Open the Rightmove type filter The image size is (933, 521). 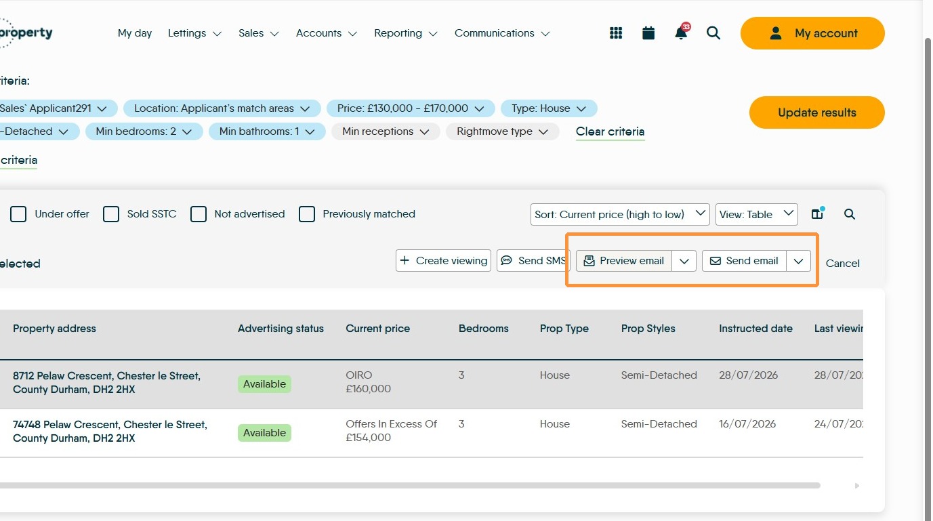tap(502, 131)
